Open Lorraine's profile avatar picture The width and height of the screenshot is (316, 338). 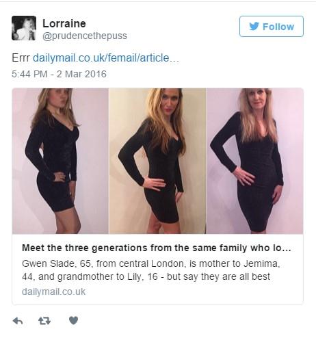[24, 28]
